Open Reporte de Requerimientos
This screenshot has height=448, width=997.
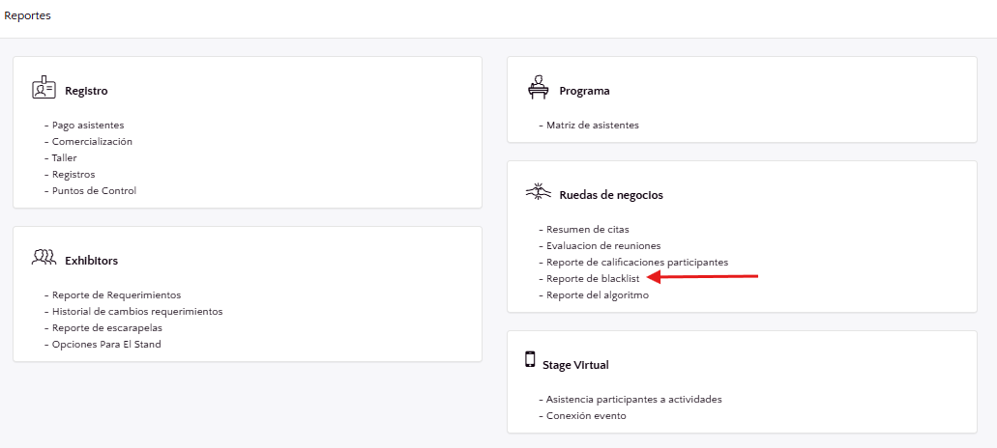[x=116, y=294]
